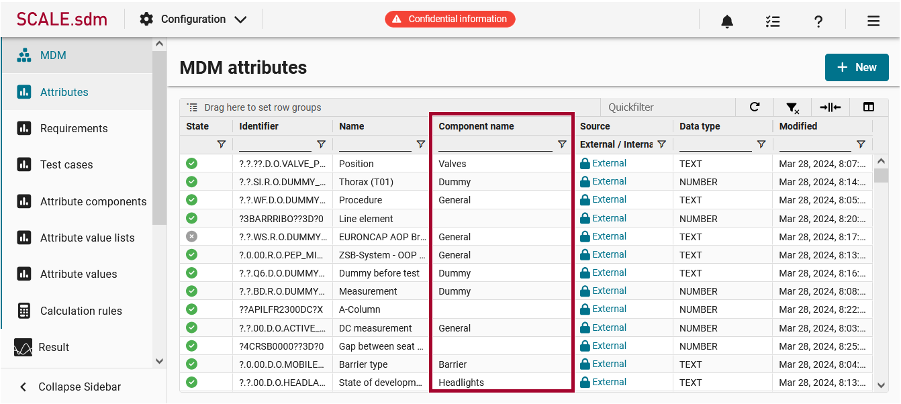Click filter icon in Data type column
Screen dimensions: 901x404
761,144
